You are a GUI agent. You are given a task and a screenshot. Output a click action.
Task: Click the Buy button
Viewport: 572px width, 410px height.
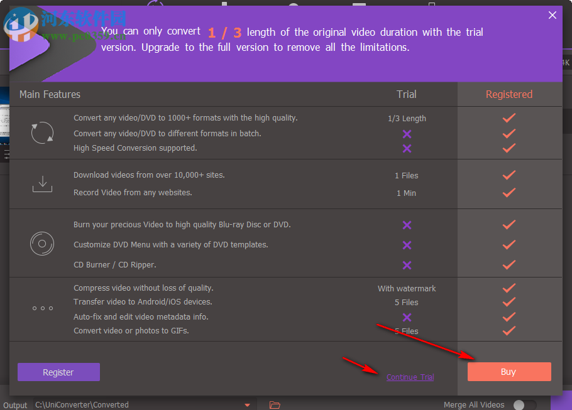[x=509, y=371]
